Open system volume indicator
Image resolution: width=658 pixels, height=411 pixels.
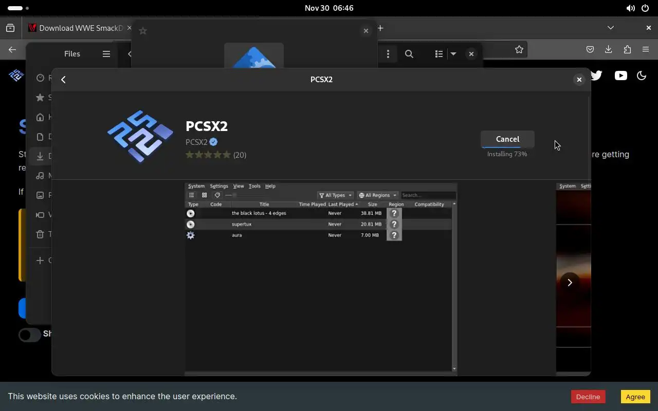[630, 8]
